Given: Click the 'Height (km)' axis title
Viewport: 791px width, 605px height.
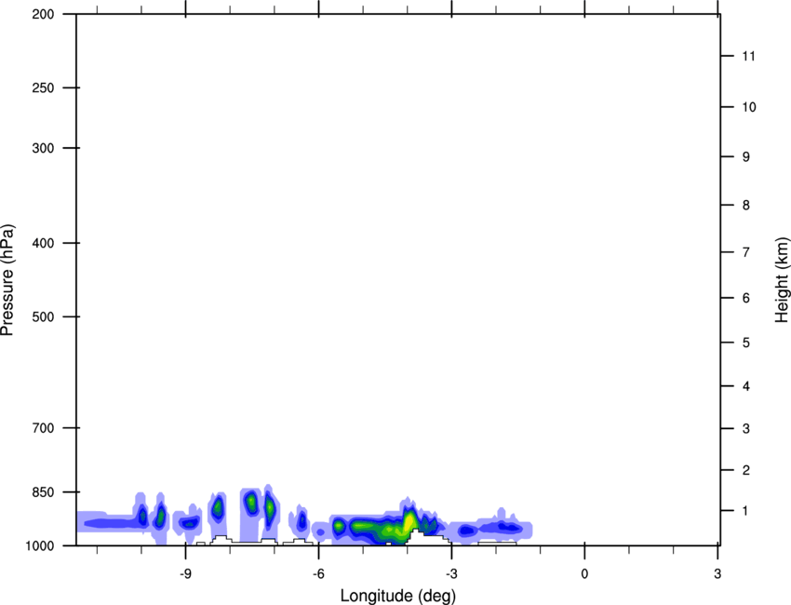Looking at the screenshot, I should 782,280.
